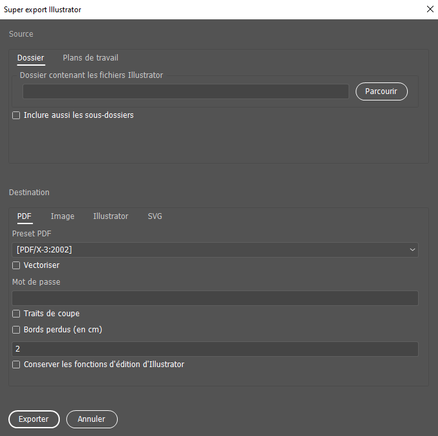The height and width of the screenshot is (436, 438).
Task: Select the SVG destination tab
Action: [x=155, y=216]
